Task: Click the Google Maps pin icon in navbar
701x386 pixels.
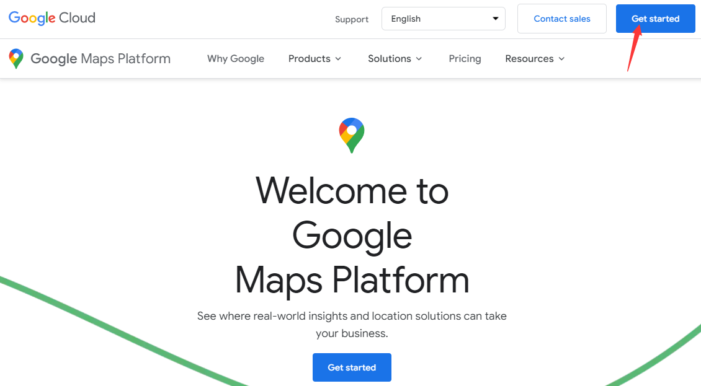Action: (x=16, y=58)
